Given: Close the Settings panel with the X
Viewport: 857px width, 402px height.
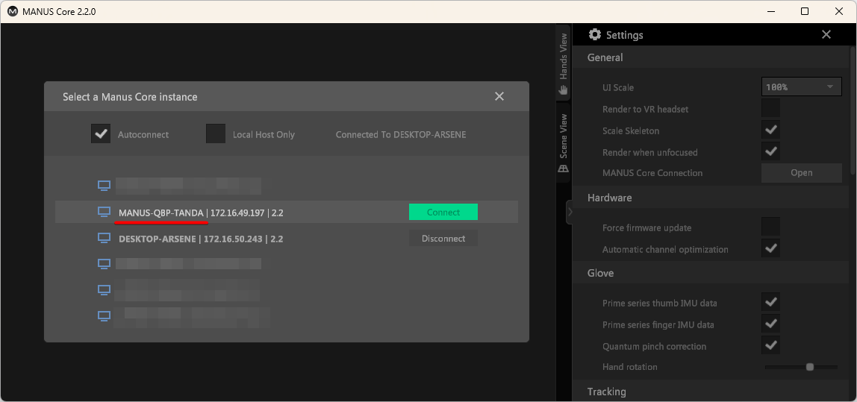Looking at the screenshot, I should click(x=826, y=35).
